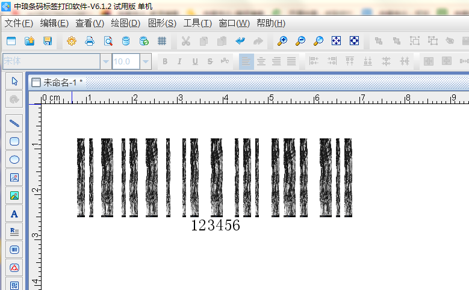The width and height of the screenshot is (469, 290).
Task: Click the save document icon
Action: pyautogui.click(x=47, y=41)
